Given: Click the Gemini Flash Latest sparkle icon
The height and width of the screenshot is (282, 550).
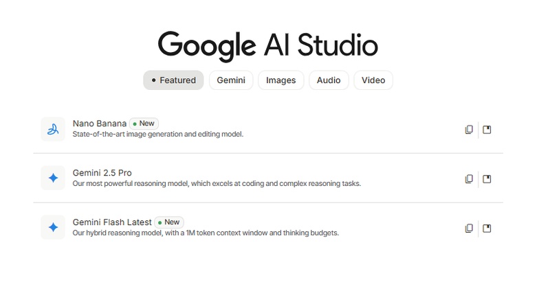Looking at the screenshot, I should click(53, 227).
